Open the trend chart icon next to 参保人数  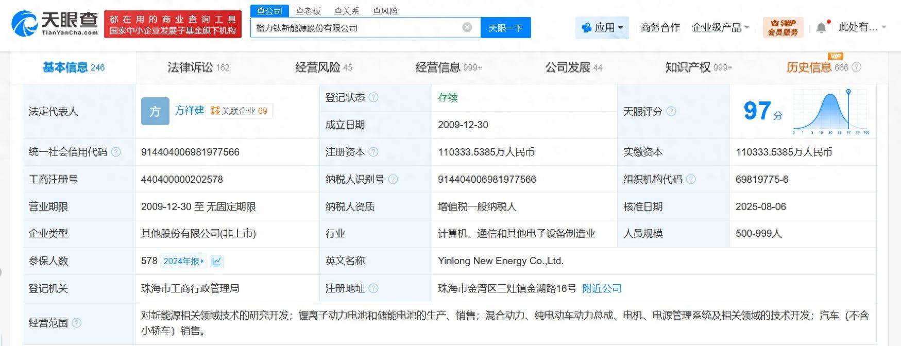click(217, 261)
